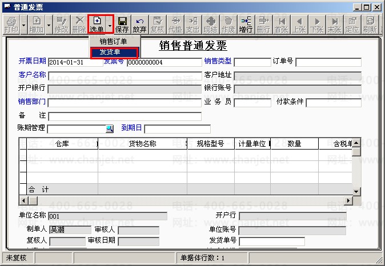Click the 增行 add-row toolbar icon
The image size is (385, 266).
pos(246,25)
